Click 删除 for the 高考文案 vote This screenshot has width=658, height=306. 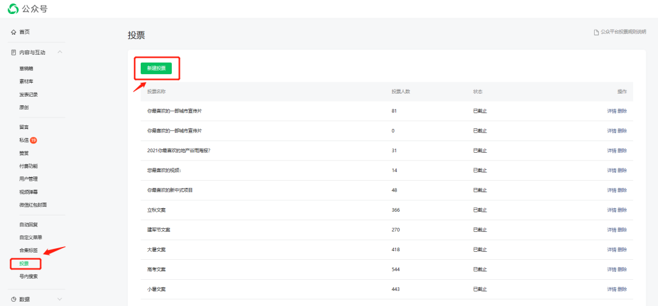coord(622,269)
